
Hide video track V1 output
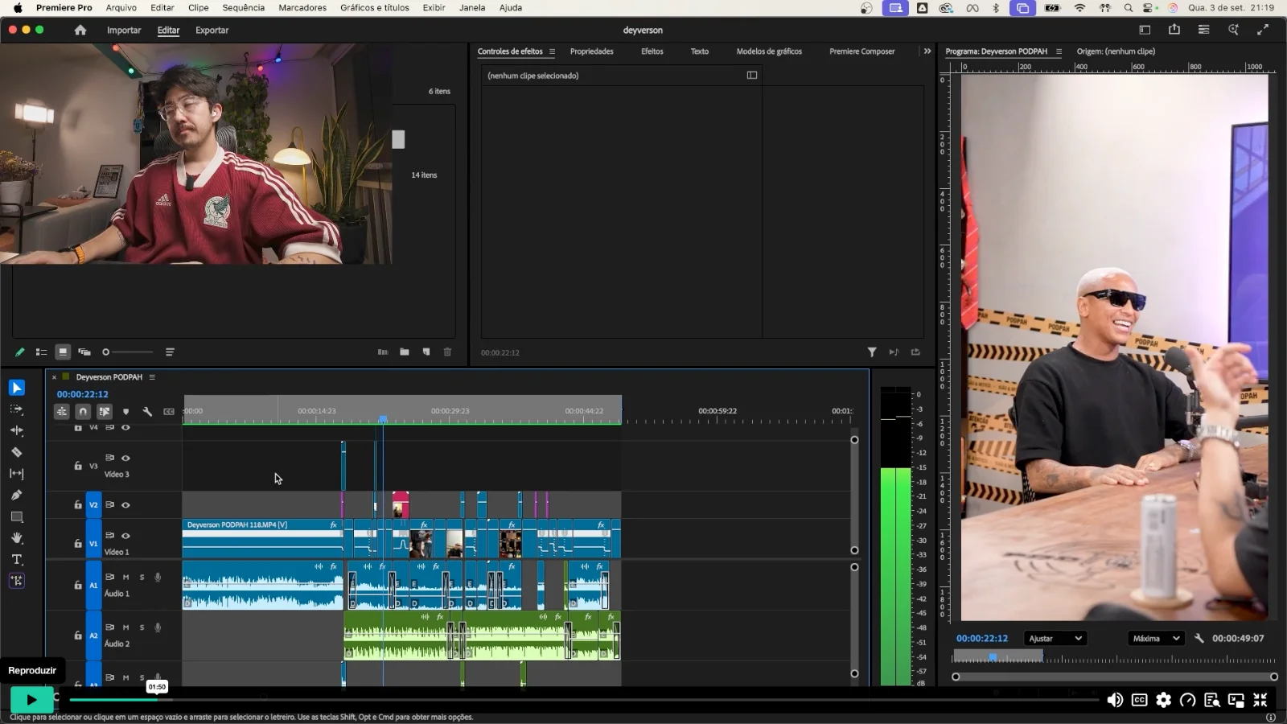(125, 535)
